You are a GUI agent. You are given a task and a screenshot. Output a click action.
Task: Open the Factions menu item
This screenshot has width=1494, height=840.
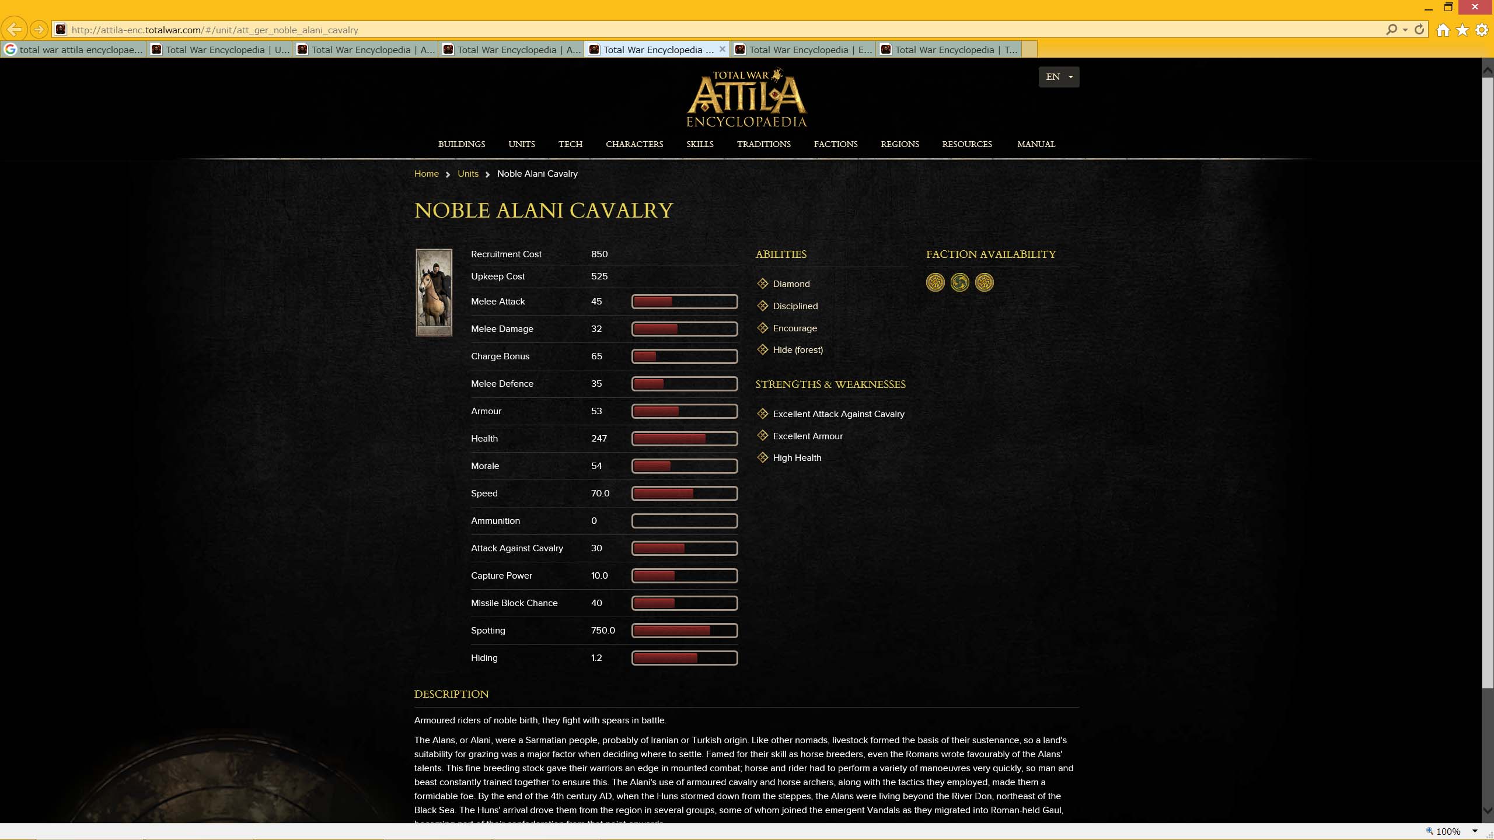pos(836,144)
